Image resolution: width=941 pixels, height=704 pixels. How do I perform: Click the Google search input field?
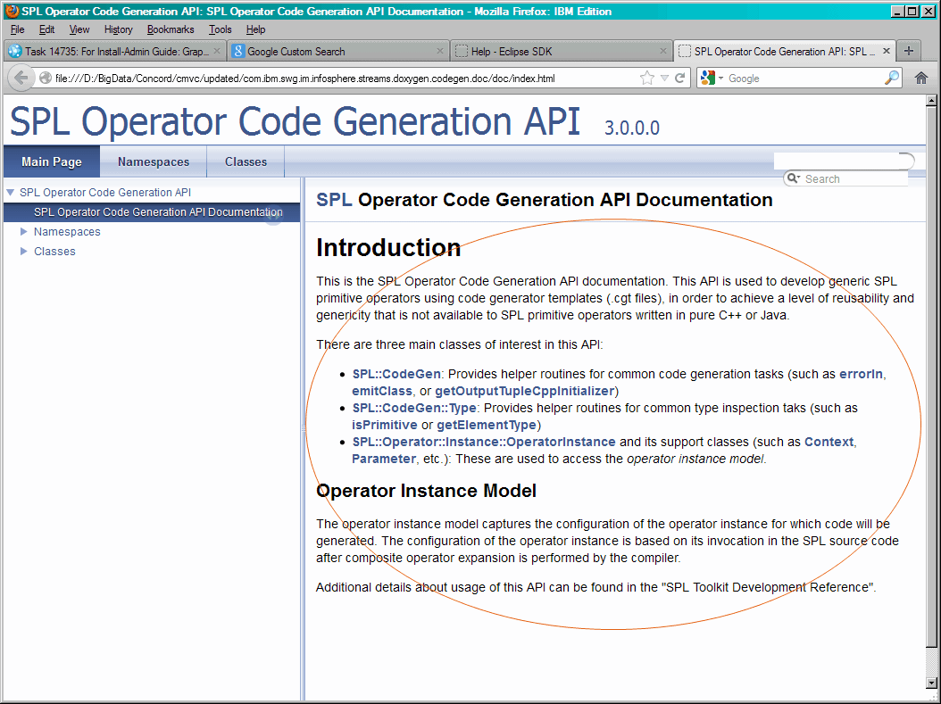pos(804,78)
